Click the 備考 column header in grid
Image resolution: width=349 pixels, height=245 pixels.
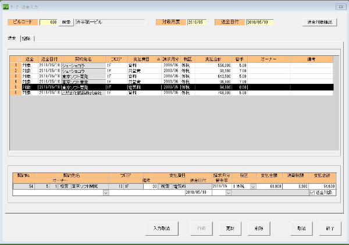pos(311,59)
